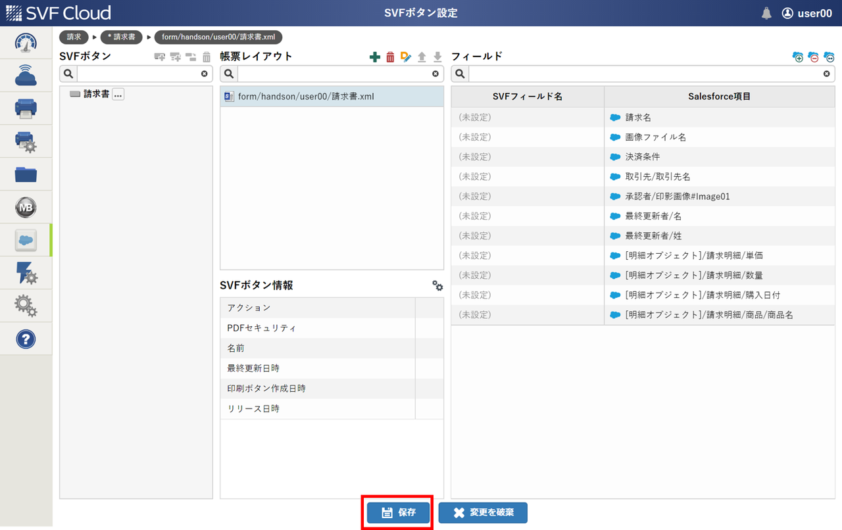This screenshot has width=842, height=530.
Task: Click the bell notification icon
Action: pyautogui.click(x=766, y=12)
